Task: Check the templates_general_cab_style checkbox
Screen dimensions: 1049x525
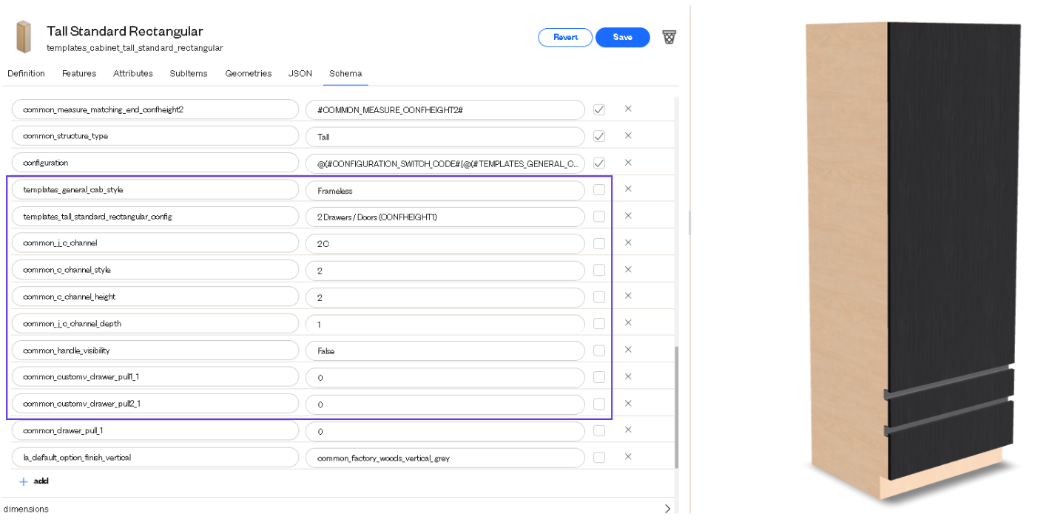Action: tap(599, 190)
